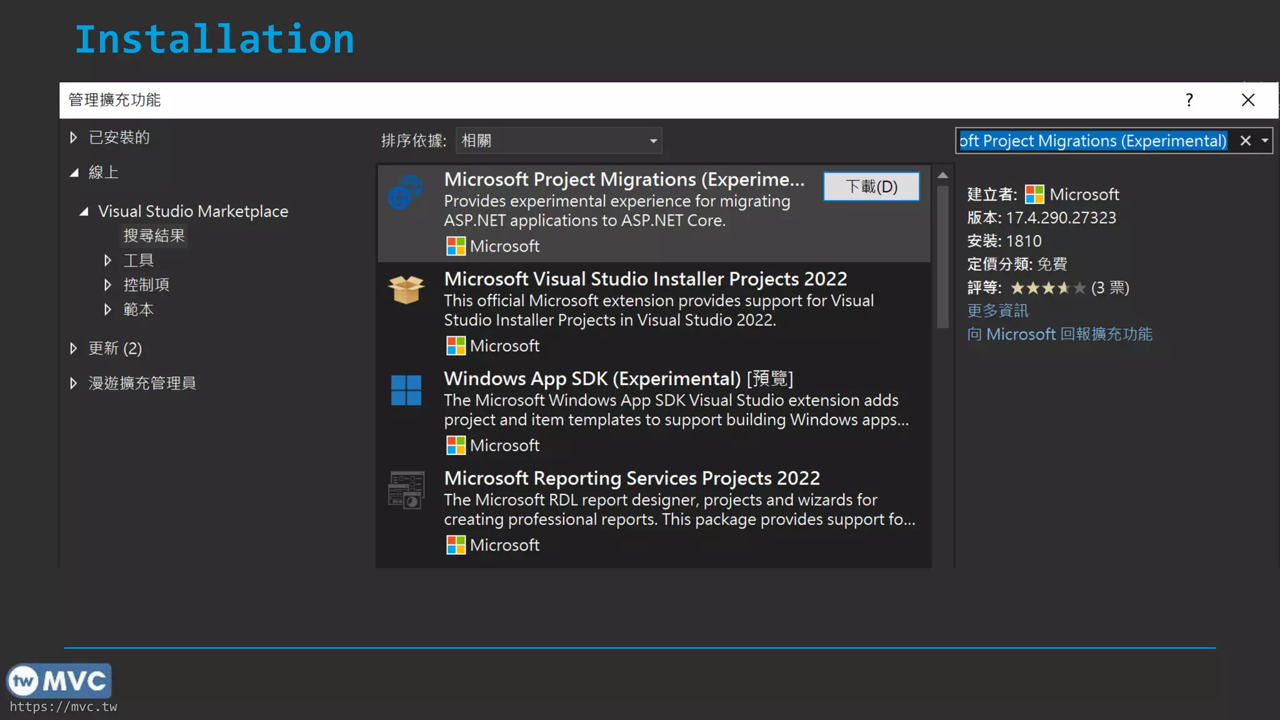1280x720 pixels.
Task: Expand the 工具 category
Action: (x=107, y=260)
